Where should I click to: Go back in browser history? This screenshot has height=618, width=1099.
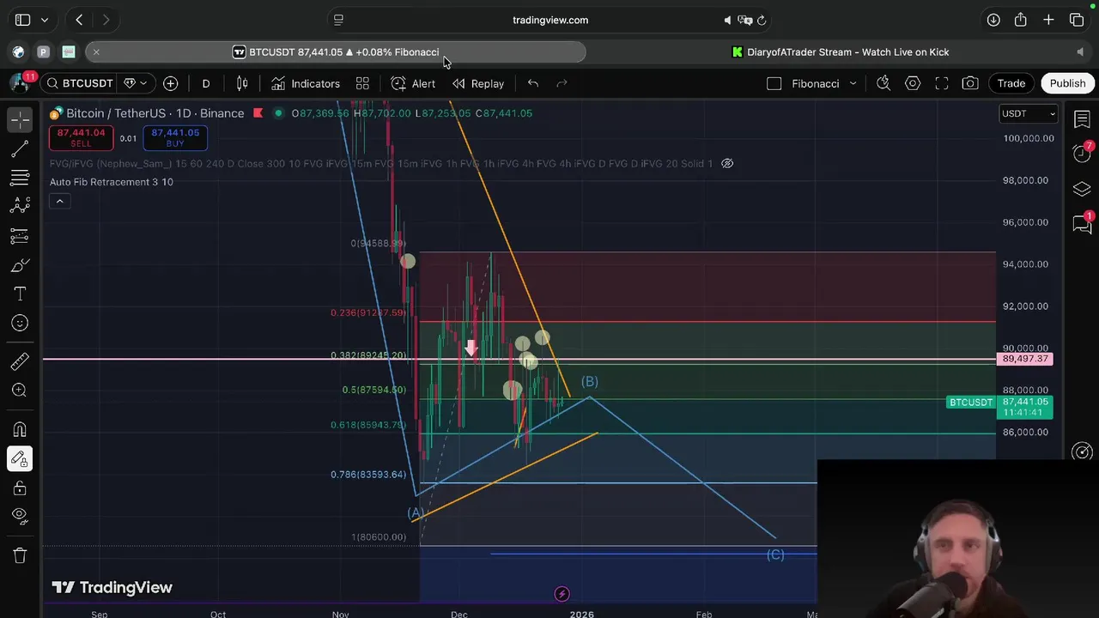click(x=79, y=20)
